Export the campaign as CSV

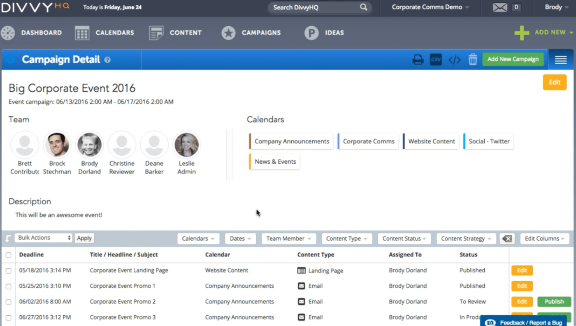click(x=436, y=59)
